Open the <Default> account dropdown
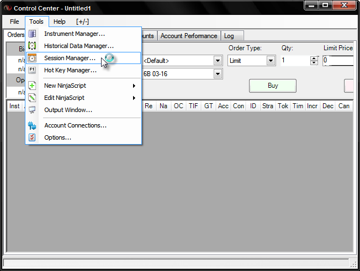The image size is (360, 271). (218, 61)
